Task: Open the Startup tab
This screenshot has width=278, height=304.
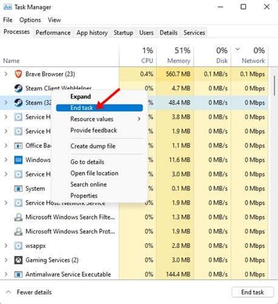Action: click(123, 33)
